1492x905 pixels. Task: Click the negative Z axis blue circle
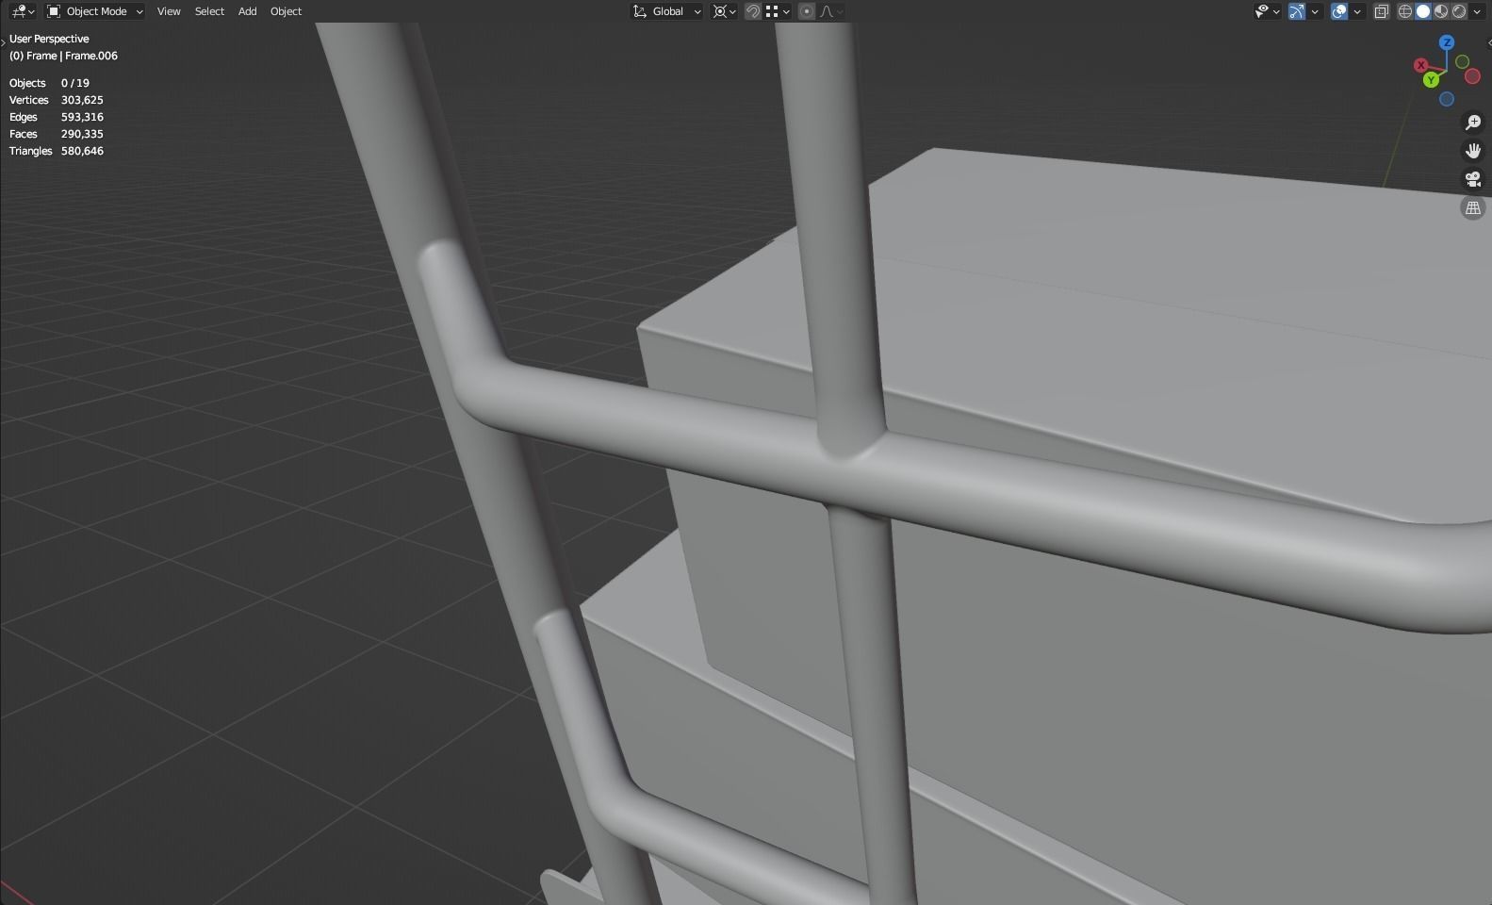point(1447,99)
